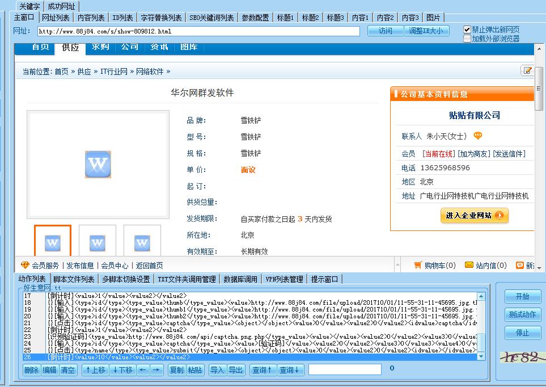Switch to 数据库调用 tab
Viewport: 546px width, 387px height.
tap(240, 279)
